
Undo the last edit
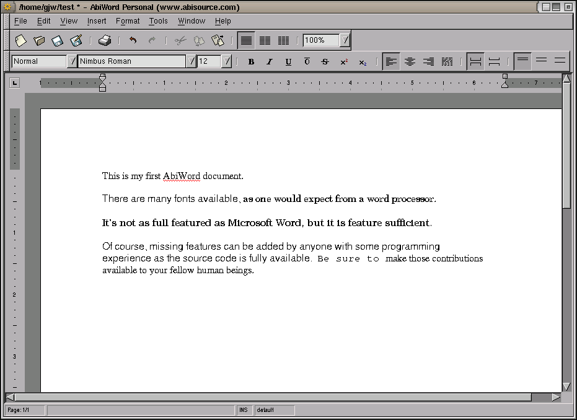click(132, 40)
